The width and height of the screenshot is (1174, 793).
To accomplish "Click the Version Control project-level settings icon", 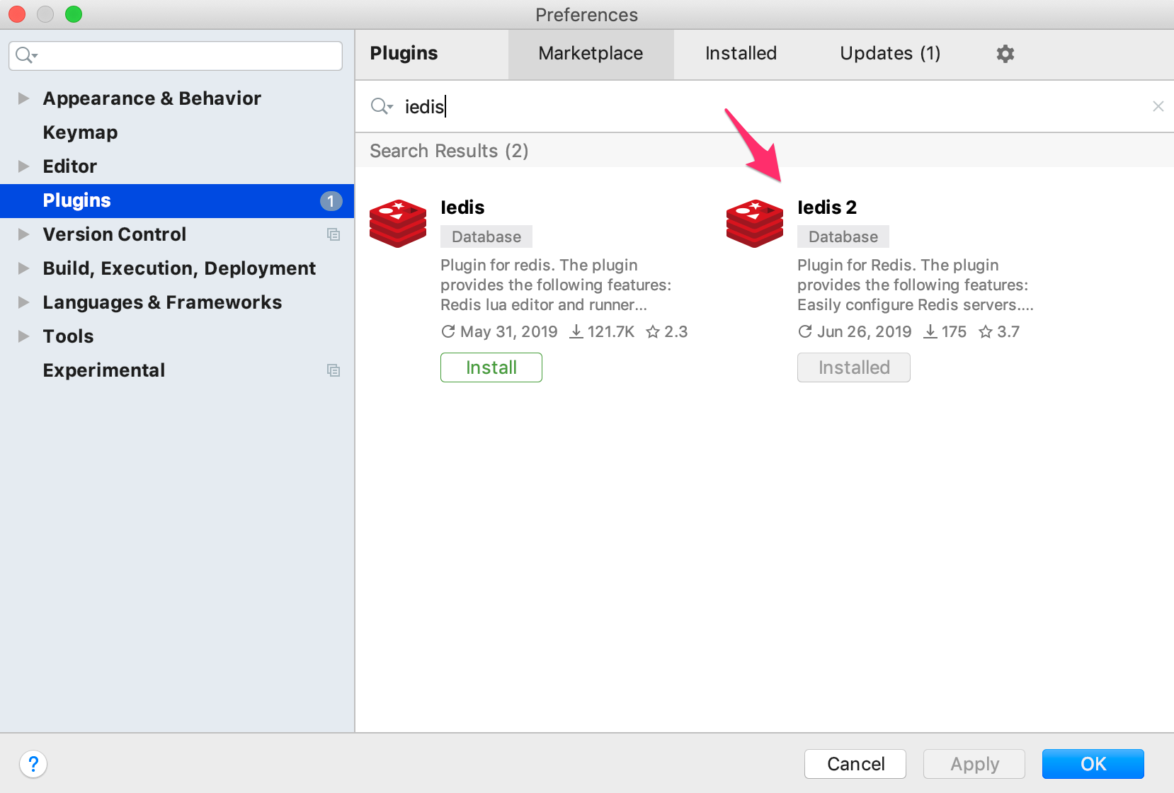I will [x=334, y=234].
